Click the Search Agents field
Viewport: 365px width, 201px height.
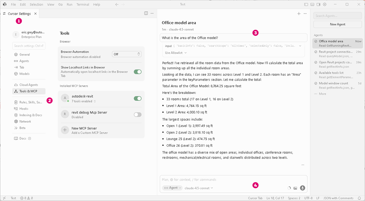pyautogui.click(x=338, y=16)
